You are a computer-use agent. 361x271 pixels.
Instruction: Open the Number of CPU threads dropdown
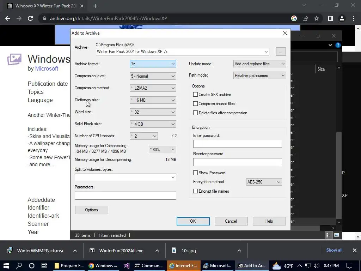tap(144, 136)
